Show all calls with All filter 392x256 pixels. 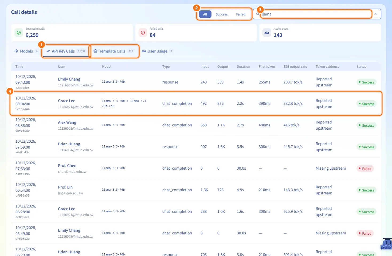pyautogui.click(x=205, y=14)
